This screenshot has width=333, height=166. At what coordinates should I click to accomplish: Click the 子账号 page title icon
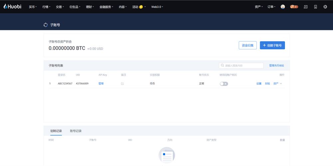(46, 25)
